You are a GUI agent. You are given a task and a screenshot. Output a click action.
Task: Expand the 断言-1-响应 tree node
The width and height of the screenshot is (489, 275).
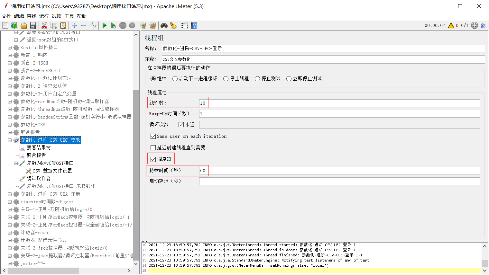coord(10,55)
